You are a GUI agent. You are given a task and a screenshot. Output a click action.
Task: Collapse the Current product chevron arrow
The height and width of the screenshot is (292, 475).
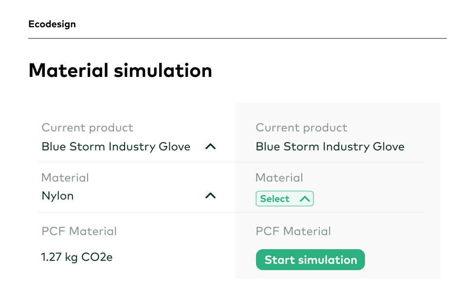[210, 146]
